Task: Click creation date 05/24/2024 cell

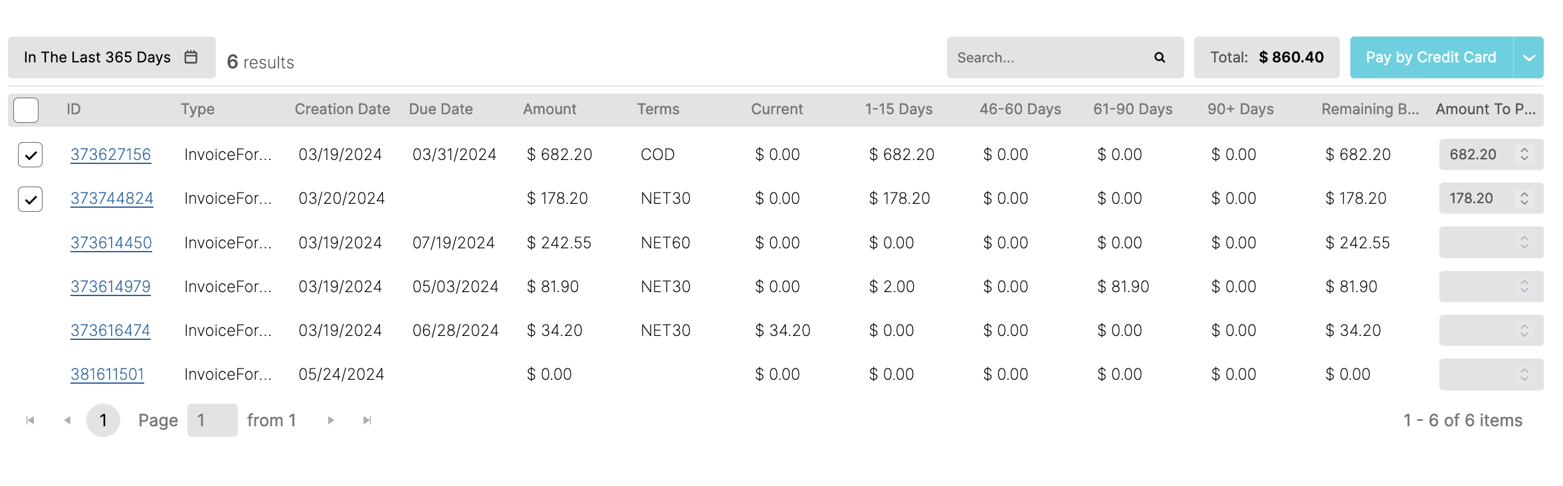Action: (x=341, y=374)
